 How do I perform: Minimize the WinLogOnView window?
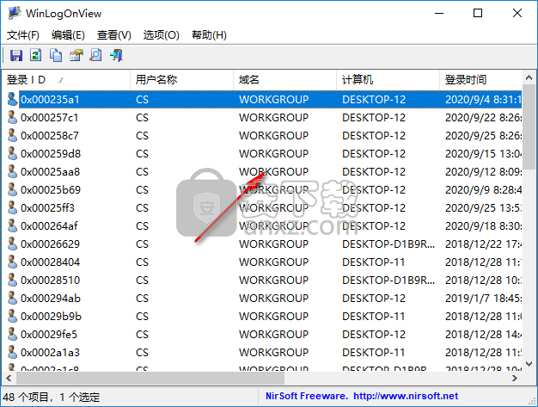[x=439, y=13]
